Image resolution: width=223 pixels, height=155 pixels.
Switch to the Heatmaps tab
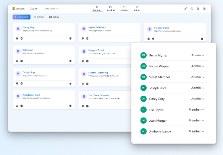124,8
